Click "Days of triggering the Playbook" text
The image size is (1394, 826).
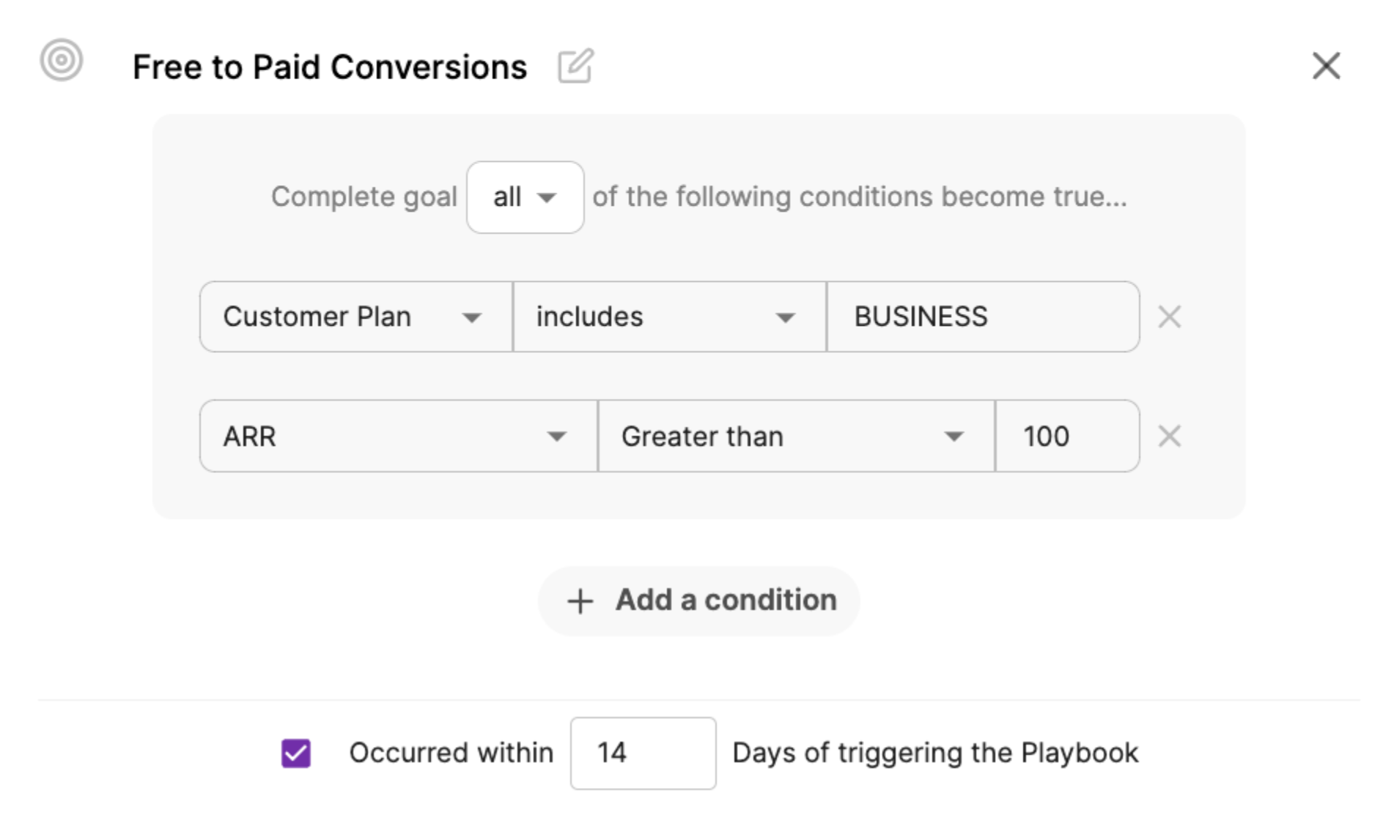[935, 753]
